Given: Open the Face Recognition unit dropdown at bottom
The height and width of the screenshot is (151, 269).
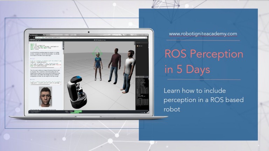Looking at the screenshot, I should point(35,112).
